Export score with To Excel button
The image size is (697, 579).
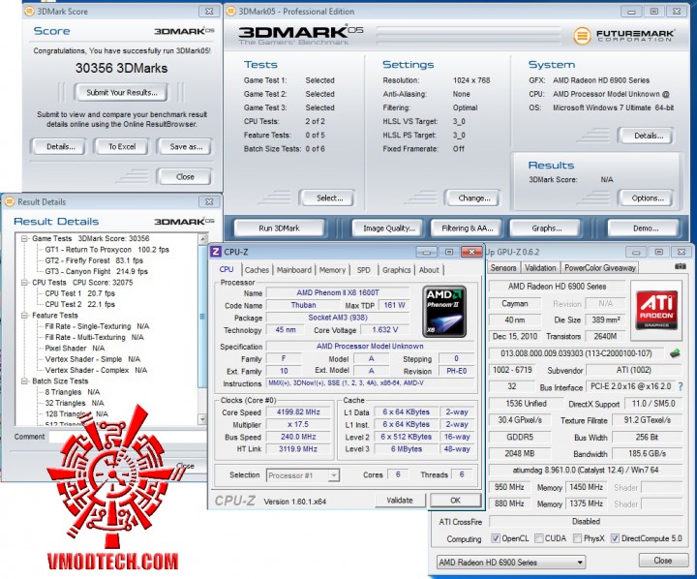tap(122, 147)
